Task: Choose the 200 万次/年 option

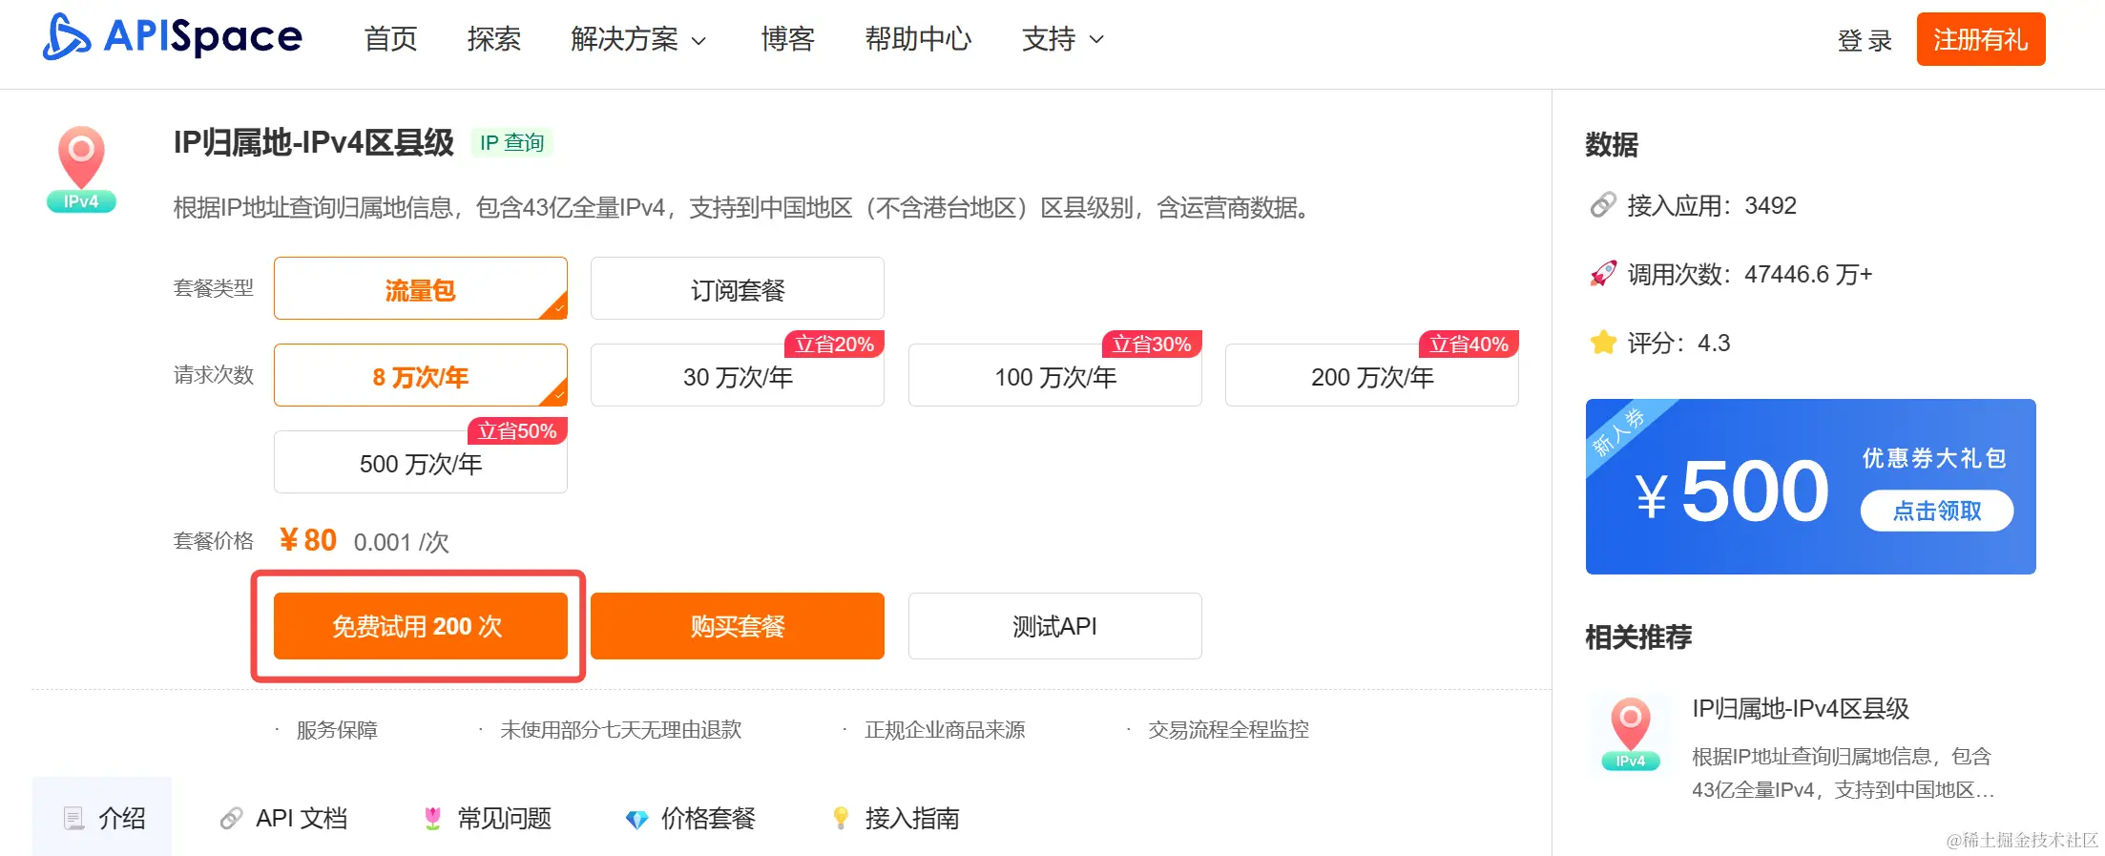Action: click(x=1372, y=375)
